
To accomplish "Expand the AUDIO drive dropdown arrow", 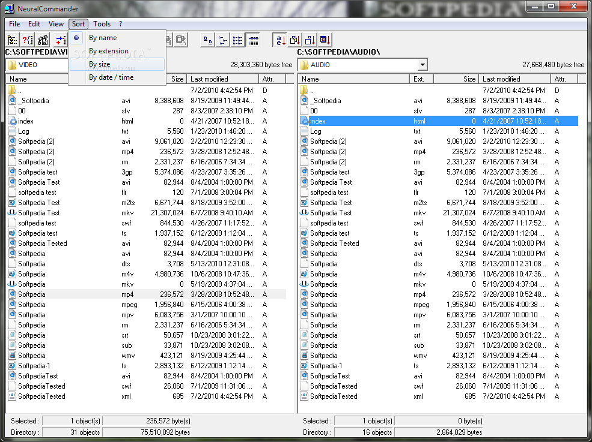I will click(x=422, y=65).
